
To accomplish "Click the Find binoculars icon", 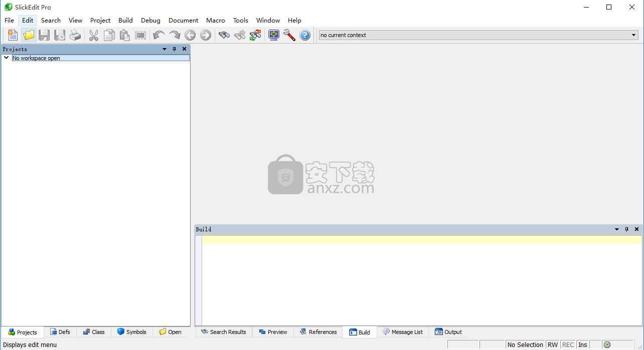I will click(x=224, y=35).
